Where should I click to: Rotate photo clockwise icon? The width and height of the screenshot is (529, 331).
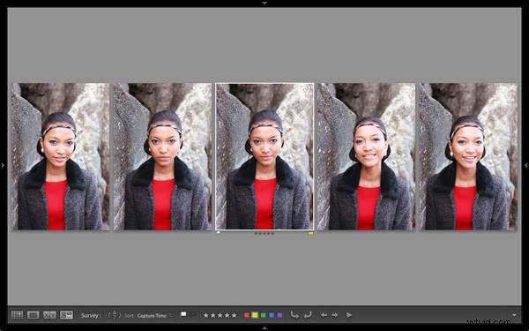click(x=308, y=315)
